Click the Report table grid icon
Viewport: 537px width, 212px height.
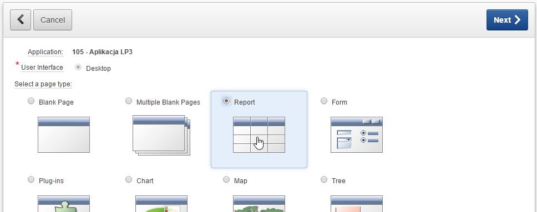259,135
